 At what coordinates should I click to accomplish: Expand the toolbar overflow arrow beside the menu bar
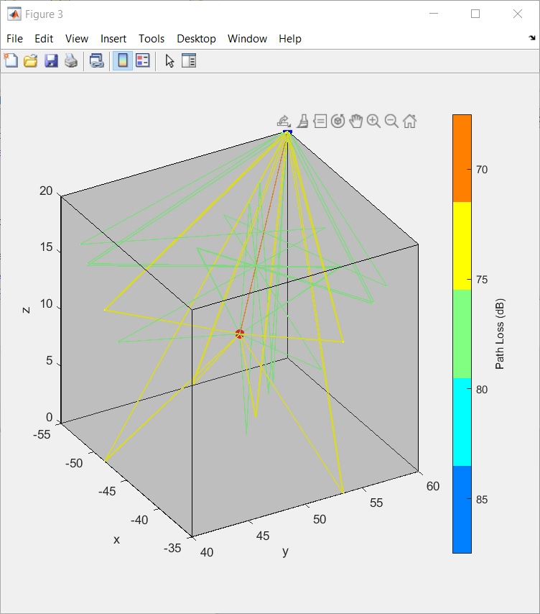[531, 38]
